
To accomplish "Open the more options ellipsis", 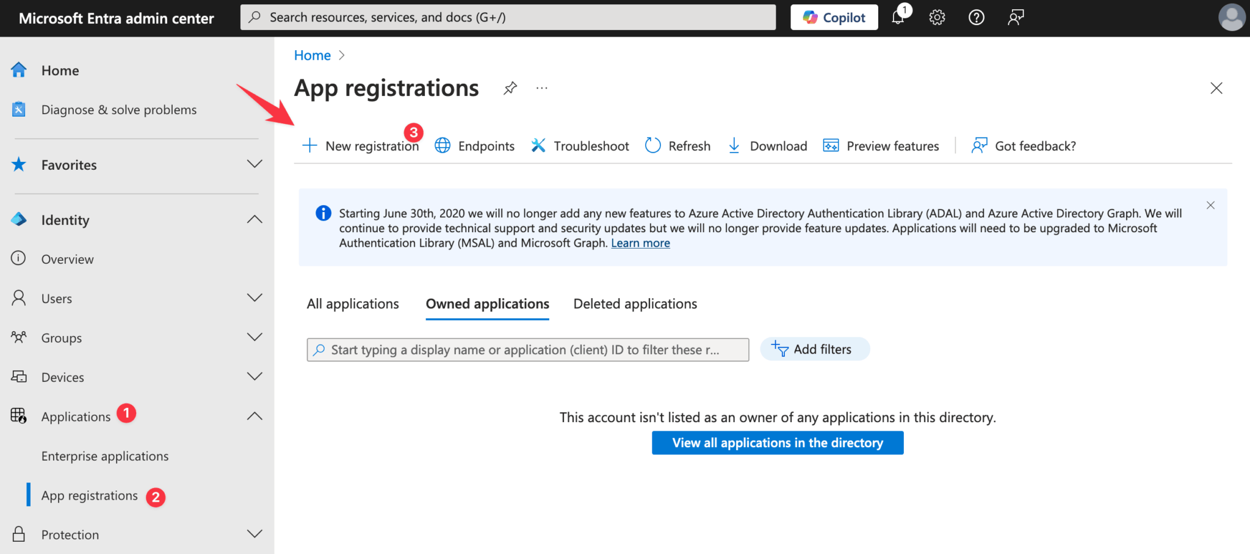I will pyautogui.click(x=542, y=89).
